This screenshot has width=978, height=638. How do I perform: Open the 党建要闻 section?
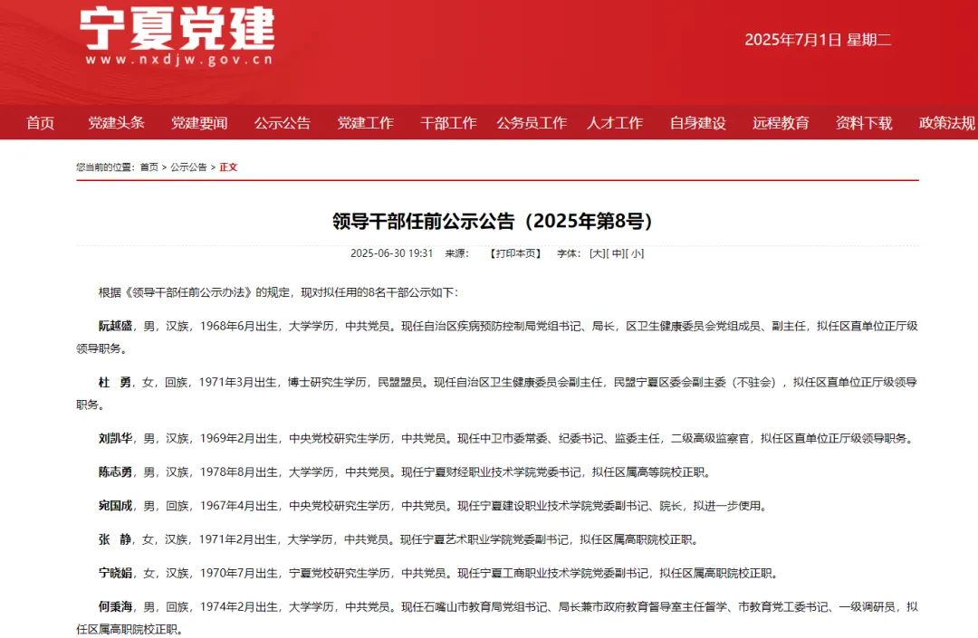199,123
